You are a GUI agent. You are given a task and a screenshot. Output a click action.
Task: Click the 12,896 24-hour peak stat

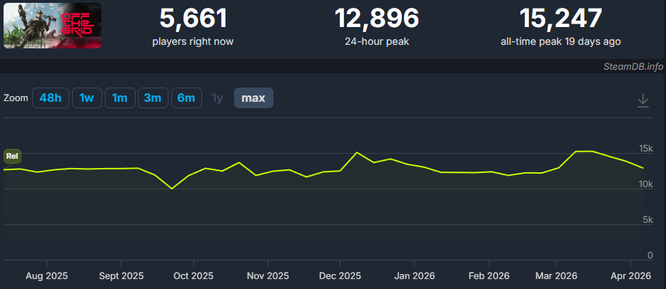tap(377, 19)
